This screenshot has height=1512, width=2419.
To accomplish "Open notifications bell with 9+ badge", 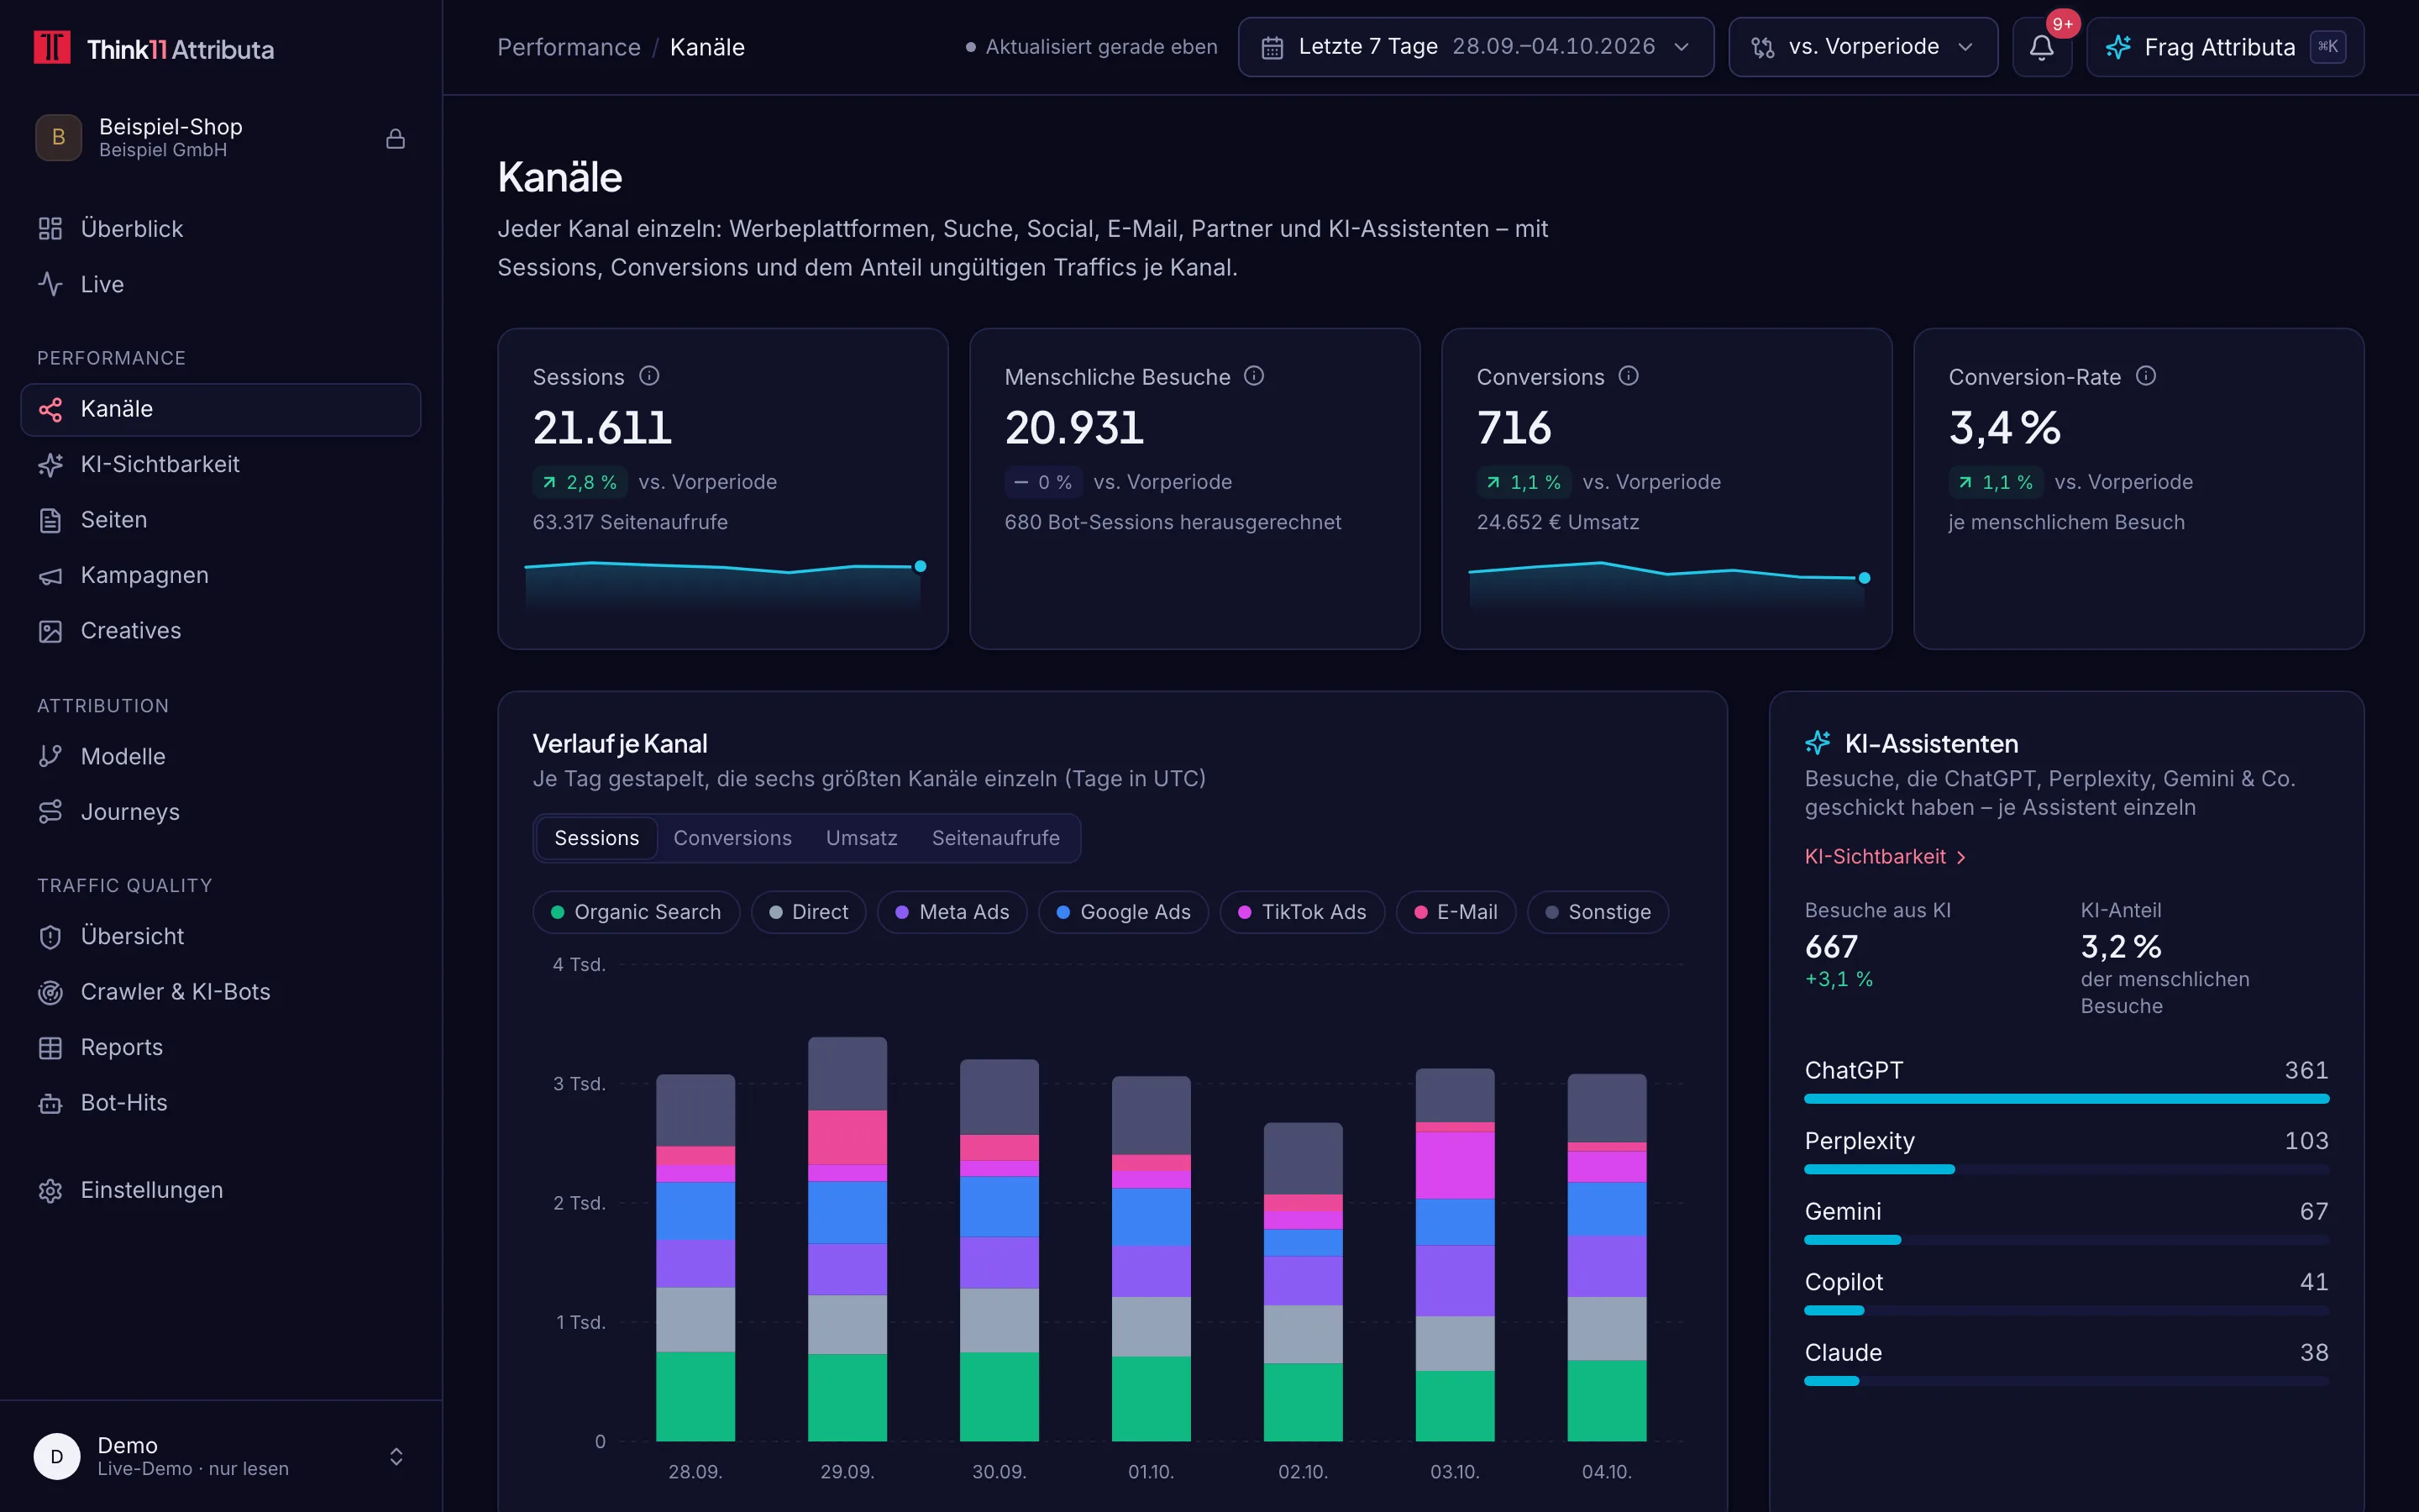I will point(2042,47).
